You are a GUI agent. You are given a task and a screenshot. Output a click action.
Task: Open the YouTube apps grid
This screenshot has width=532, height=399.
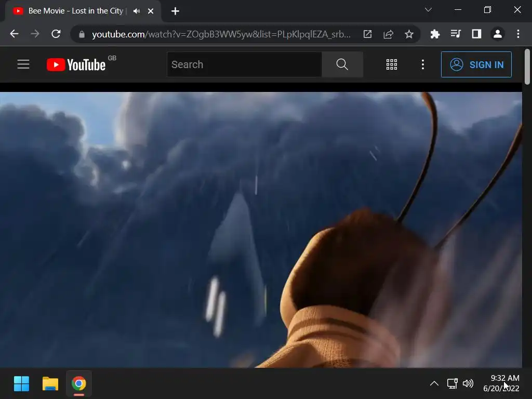(x=392, y=64)
